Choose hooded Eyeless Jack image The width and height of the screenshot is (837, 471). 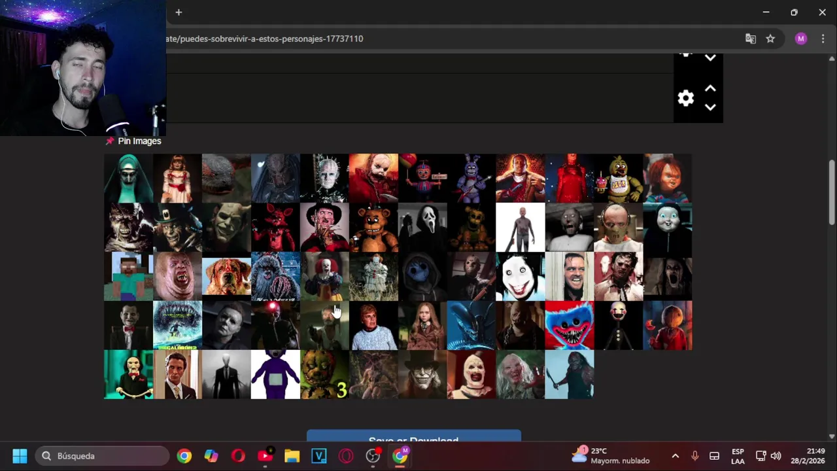[422, 276]
